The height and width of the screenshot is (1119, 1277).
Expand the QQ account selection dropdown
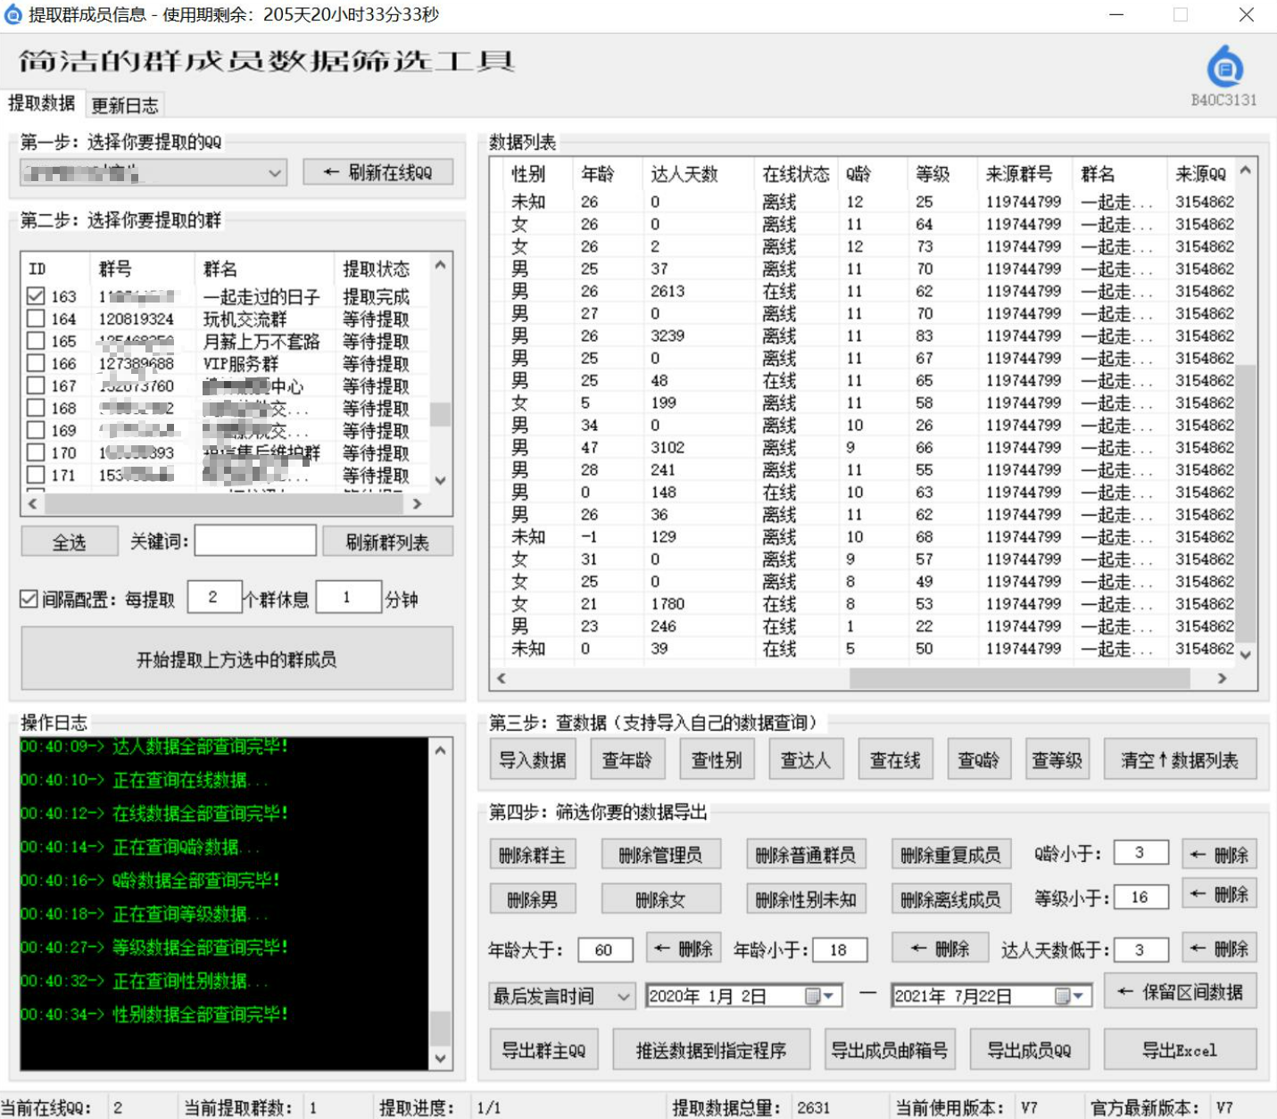point(275,172)
